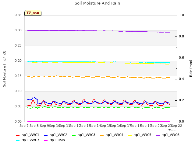Click the blue sp1_VWC2 legend swatch
Image resolution: width=195 pixels, height=146 pixels.
(x=46, y=135)
